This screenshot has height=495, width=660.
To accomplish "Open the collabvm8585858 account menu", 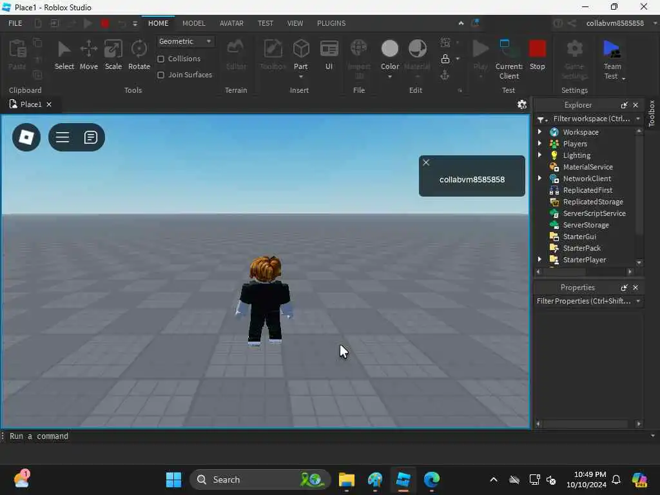I will (x=615, y=23).
